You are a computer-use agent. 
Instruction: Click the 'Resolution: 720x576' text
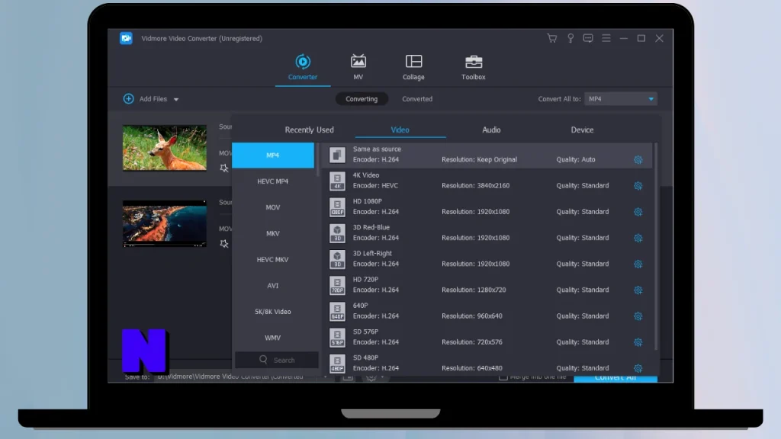[x=471, y=342]
